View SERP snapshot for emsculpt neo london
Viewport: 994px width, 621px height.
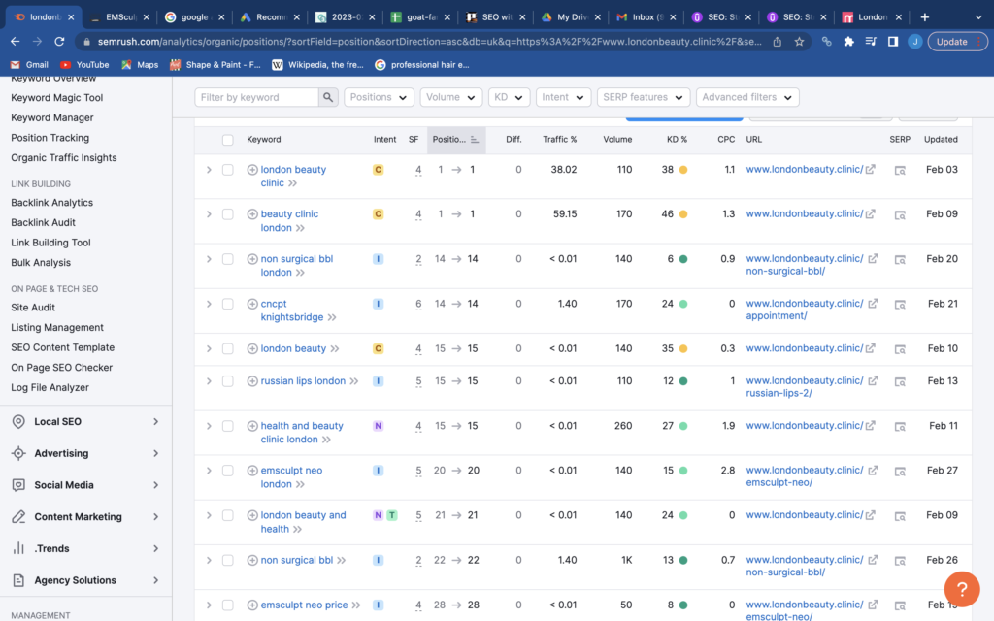click(900, 471)
